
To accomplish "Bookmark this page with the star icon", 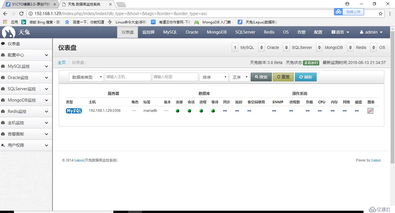I will (x=381, y=14).
